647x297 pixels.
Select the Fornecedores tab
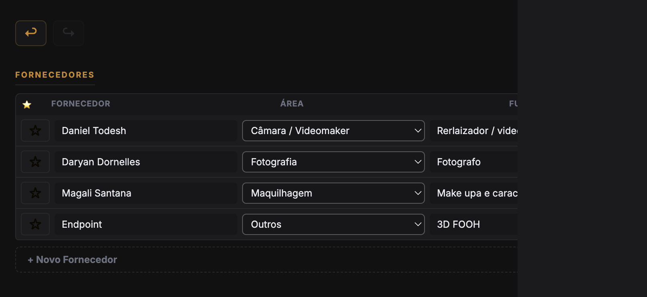point(55,75)
